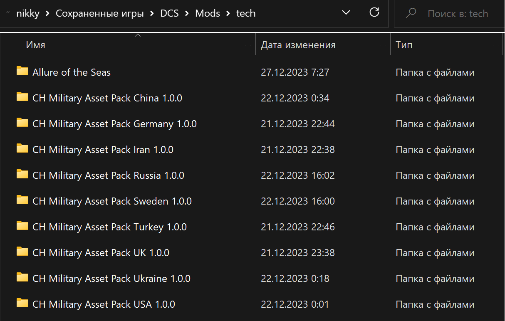This screenshot has width=505, height=321.
Task: Select CH Military Asset Pack Sweden 1.0.0
Action: tap(112, 201)
